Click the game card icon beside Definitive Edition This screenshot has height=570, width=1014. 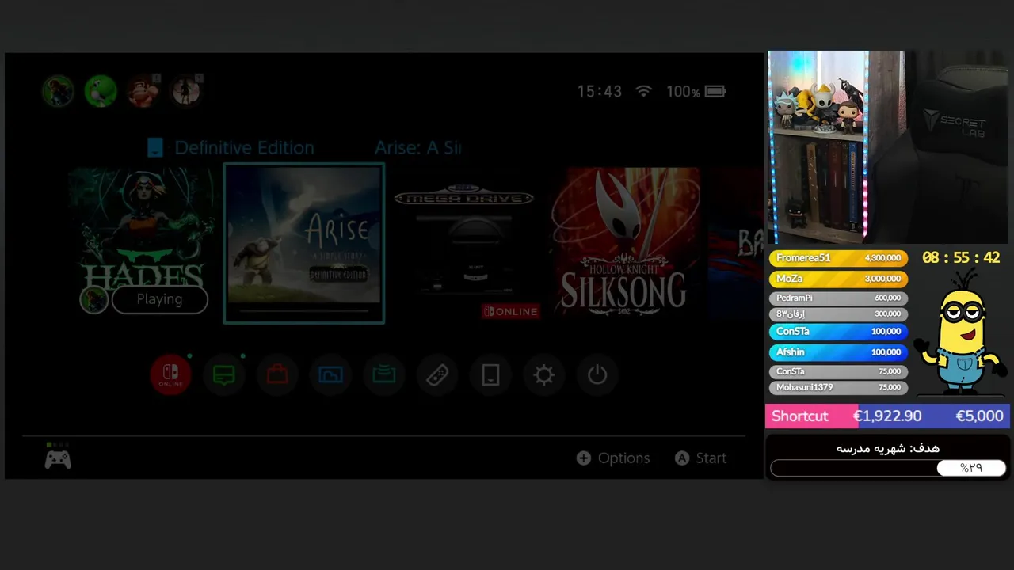tap(155, 147)
